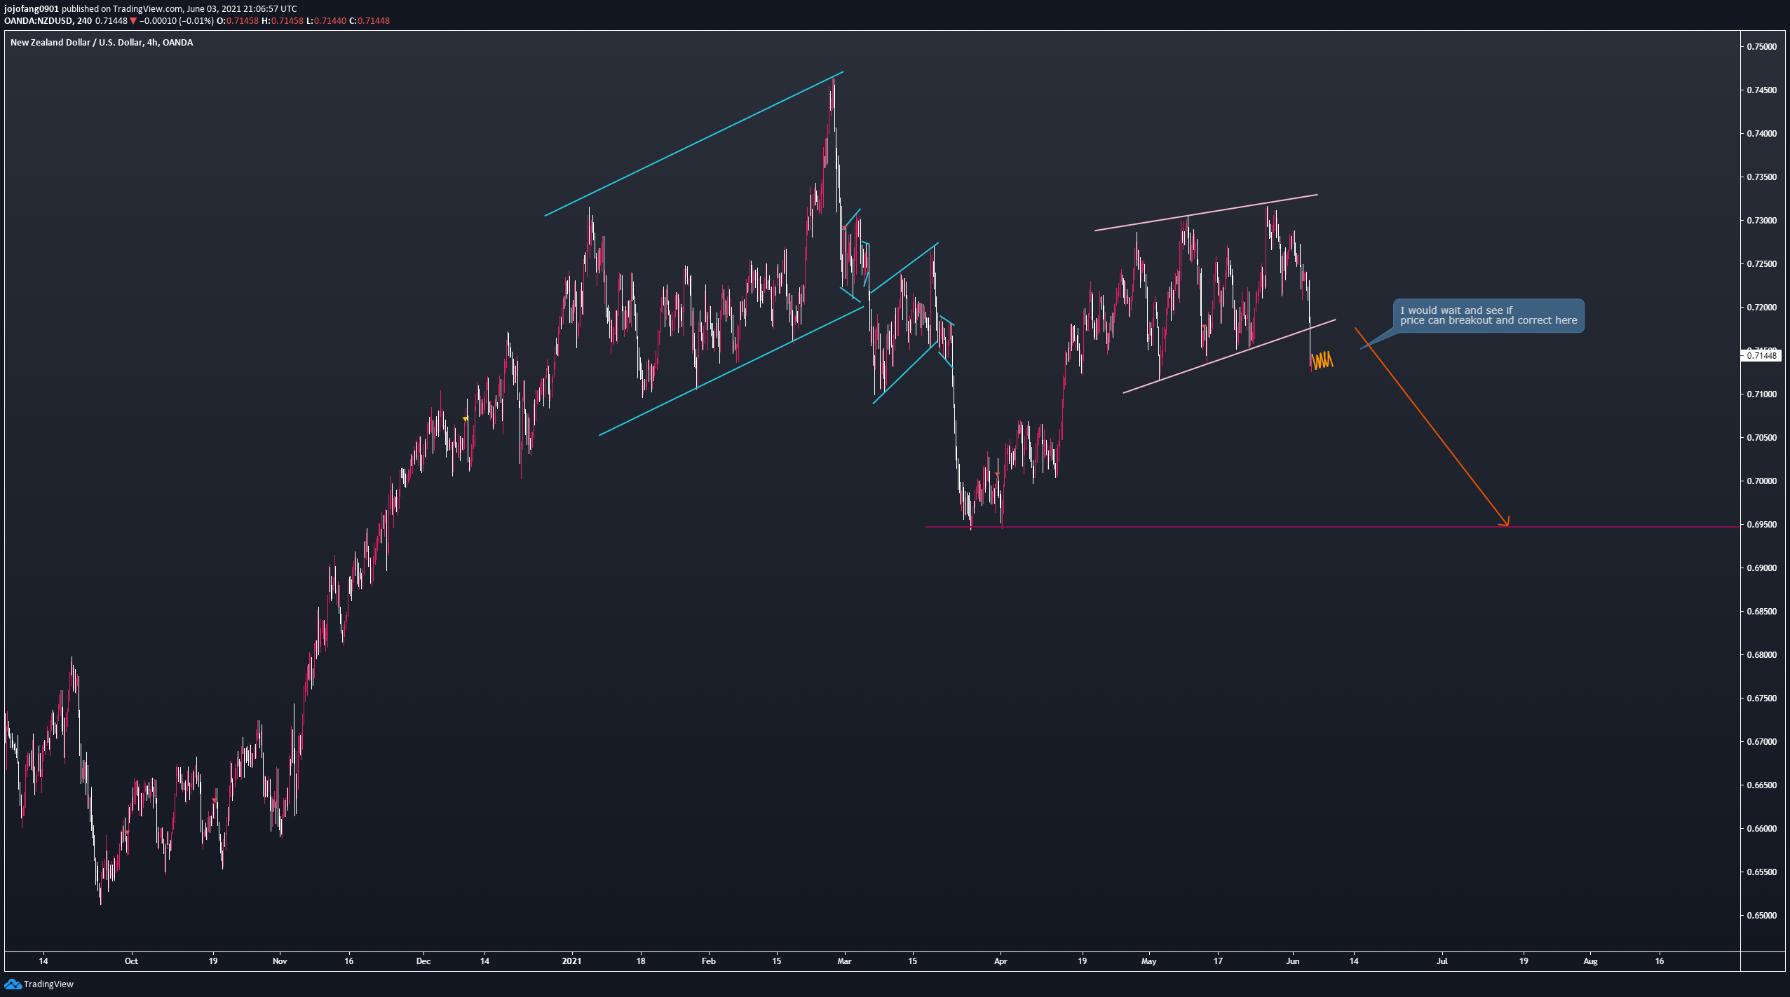This screenshot has width=1790, height=997.
Task: Click the Apr label on time axis
Action: coord(1001,961)
